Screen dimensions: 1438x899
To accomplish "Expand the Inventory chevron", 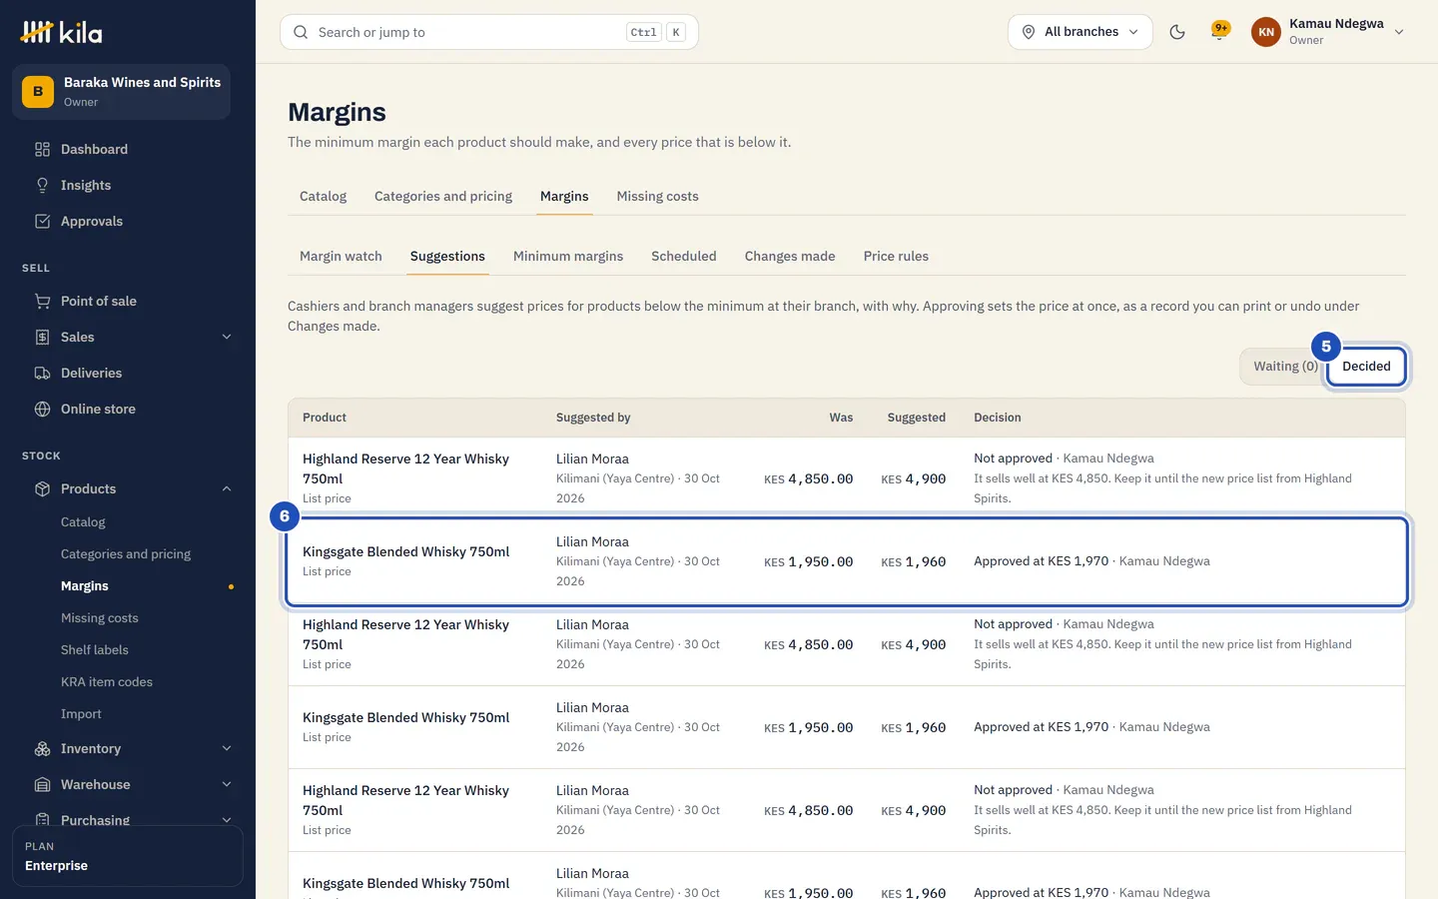I will [227, 749].
